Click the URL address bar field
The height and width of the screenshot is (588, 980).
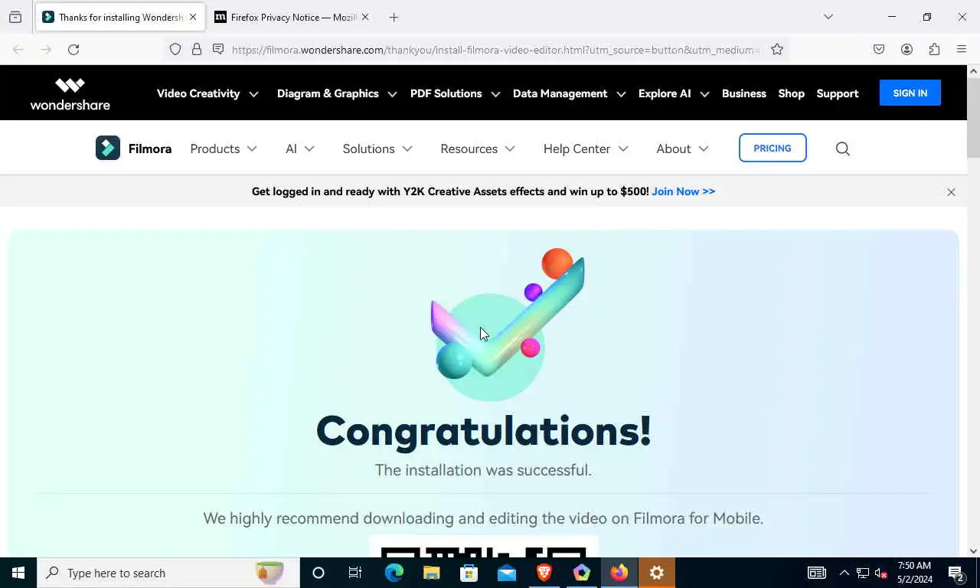pos(495,50)
